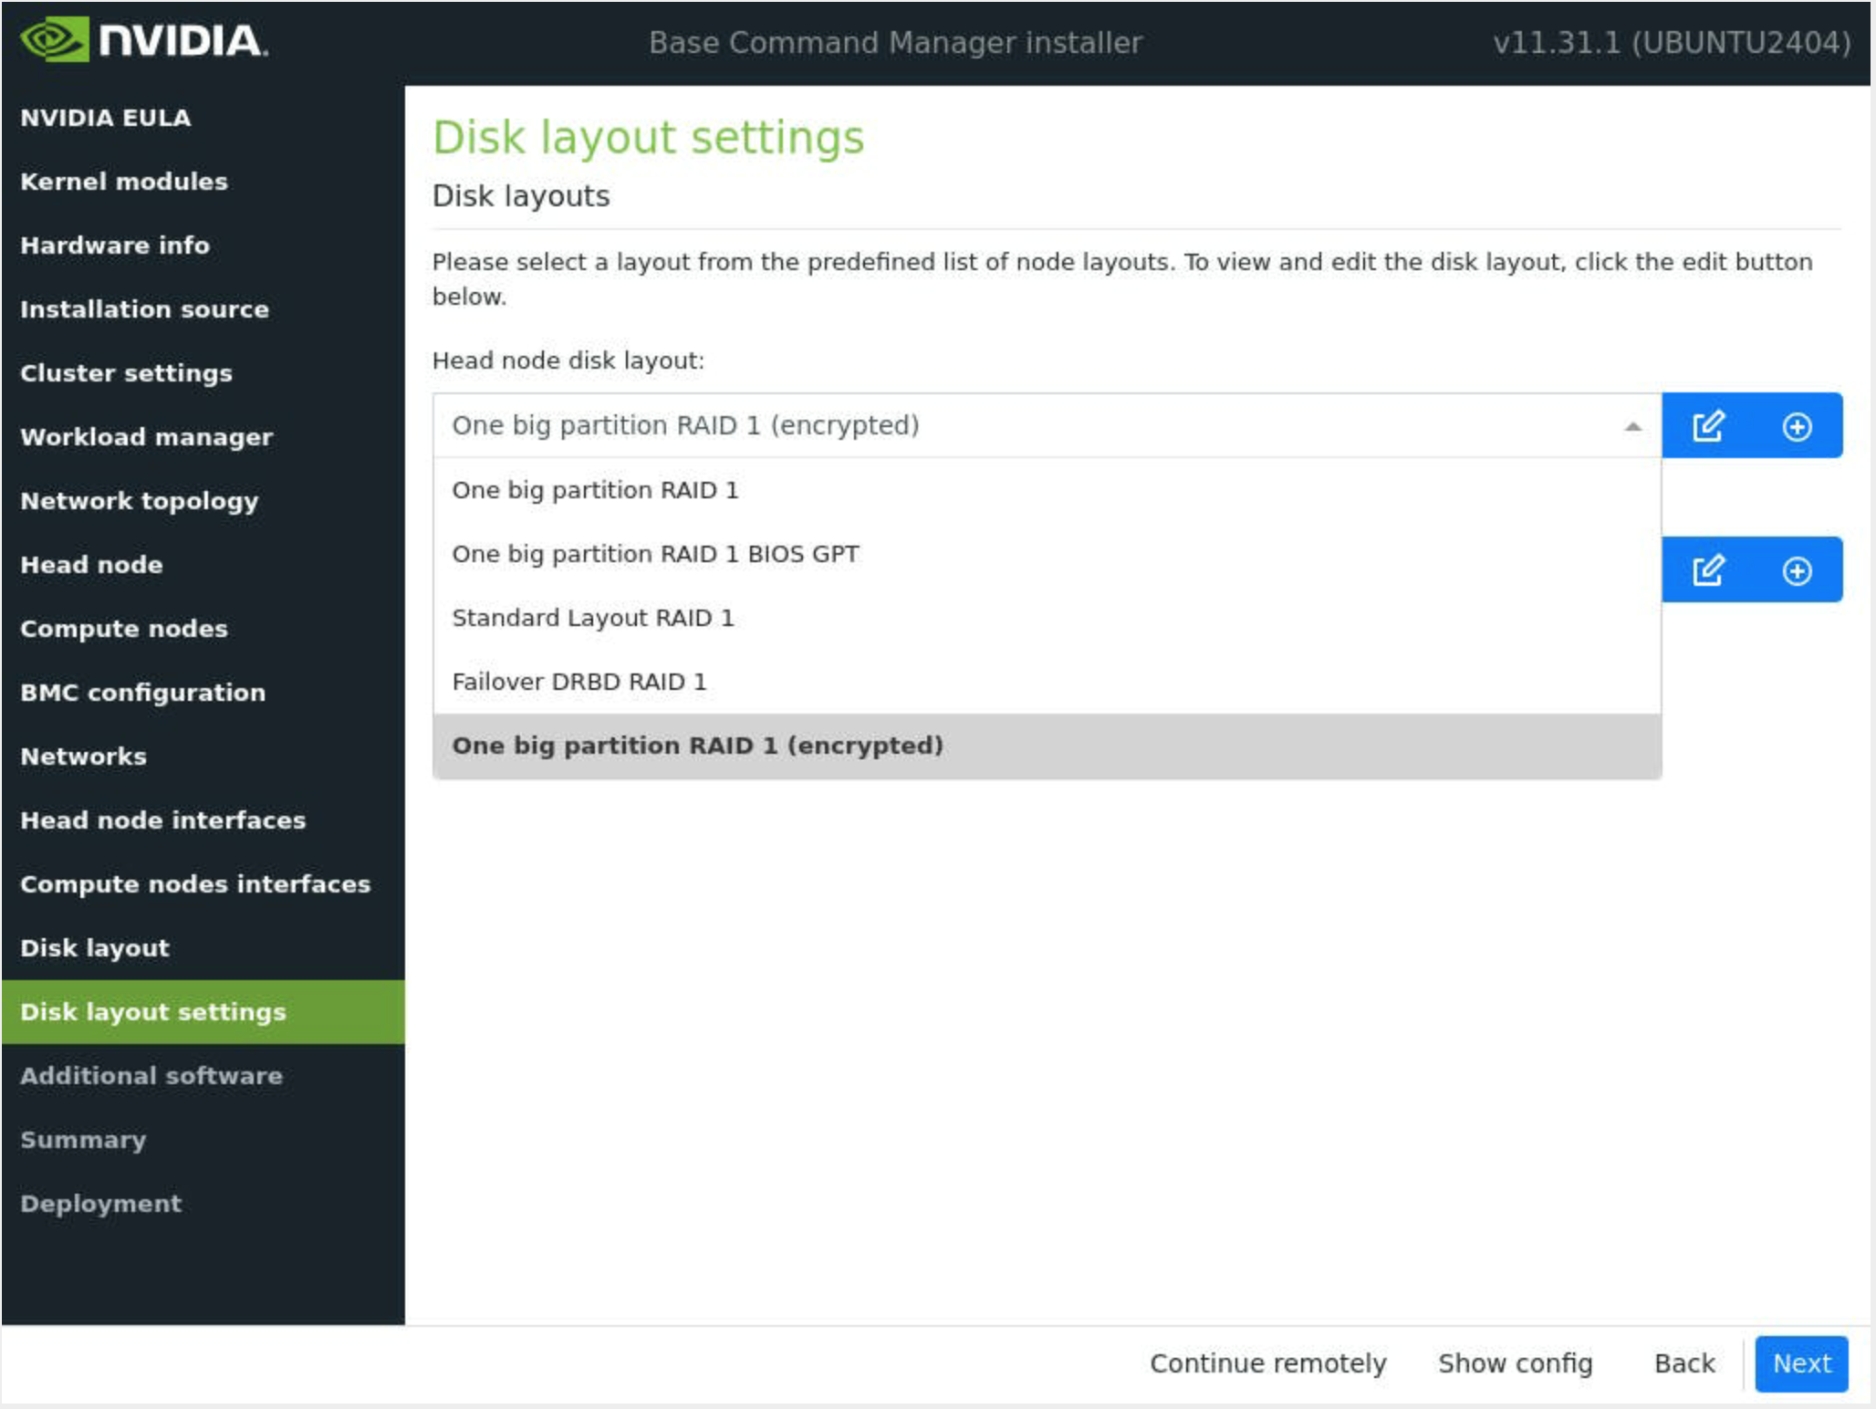Open Show config
1876x1409 pixels.
pyautogui.click(x=1515, y=1363)
